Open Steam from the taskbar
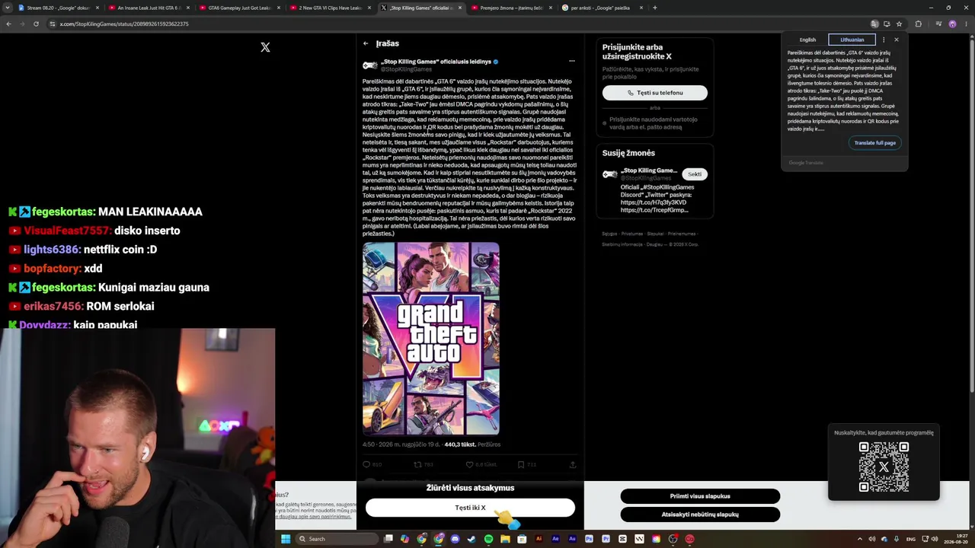 pyautogui.click(x=472, y=539)
